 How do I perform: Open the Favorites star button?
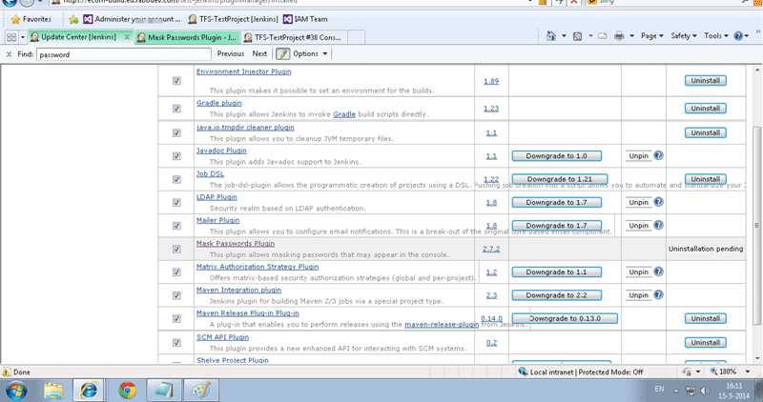tap(31, 19)
